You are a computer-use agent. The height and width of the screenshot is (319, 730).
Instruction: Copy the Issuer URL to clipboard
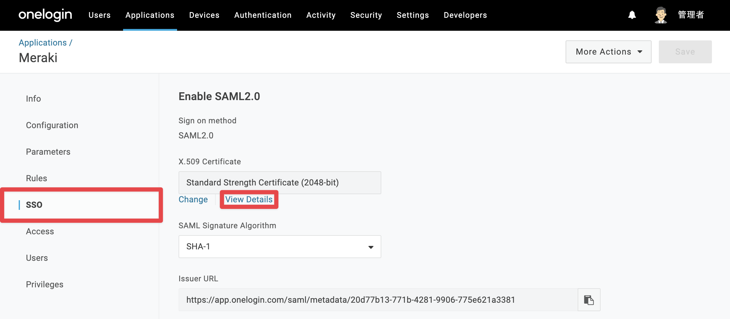589,300
